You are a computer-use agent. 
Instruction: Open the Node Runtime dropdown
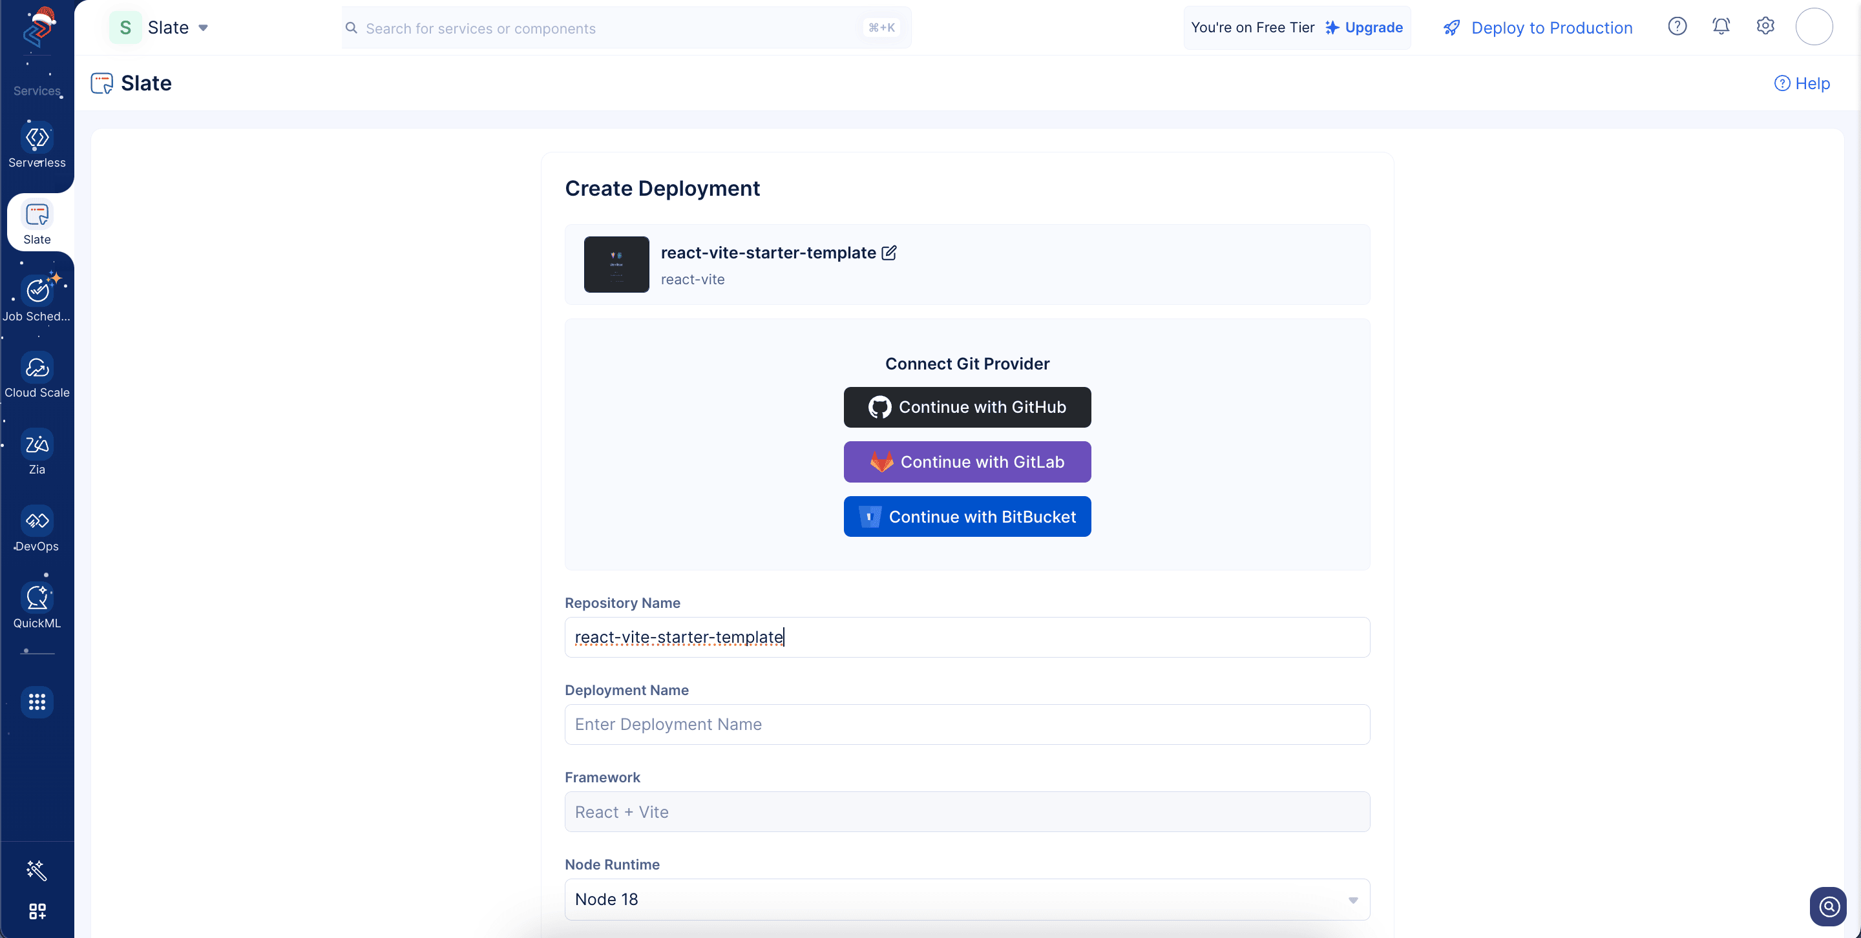(967, 899)
